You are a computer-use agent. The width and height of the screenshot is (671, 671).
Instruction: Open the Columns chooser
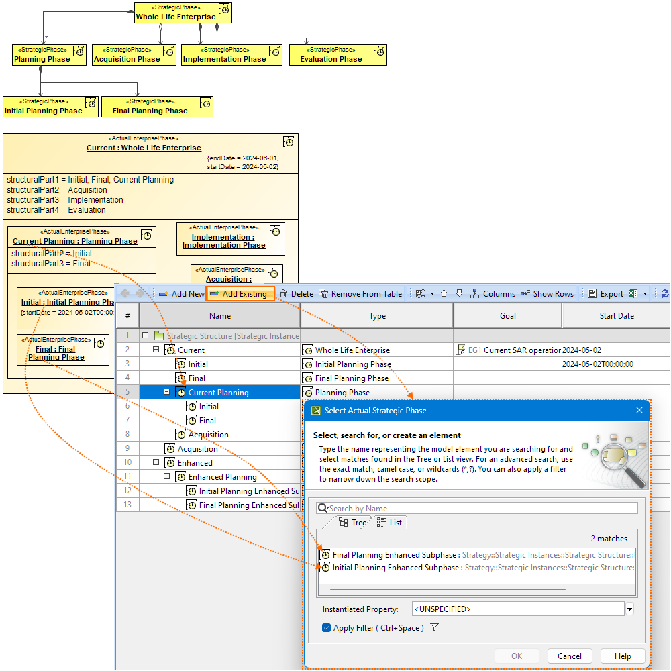point(493,294)
